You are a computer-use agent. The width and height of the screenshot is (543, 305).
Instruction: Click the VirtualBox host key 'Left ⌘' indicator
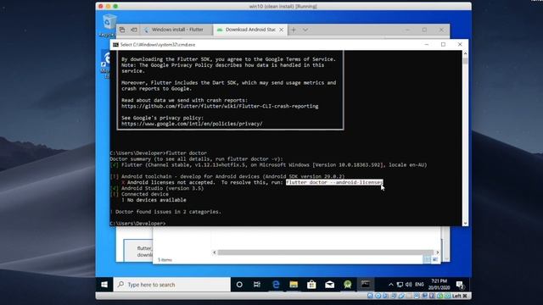pyautogui.click(x=460, y=296)
